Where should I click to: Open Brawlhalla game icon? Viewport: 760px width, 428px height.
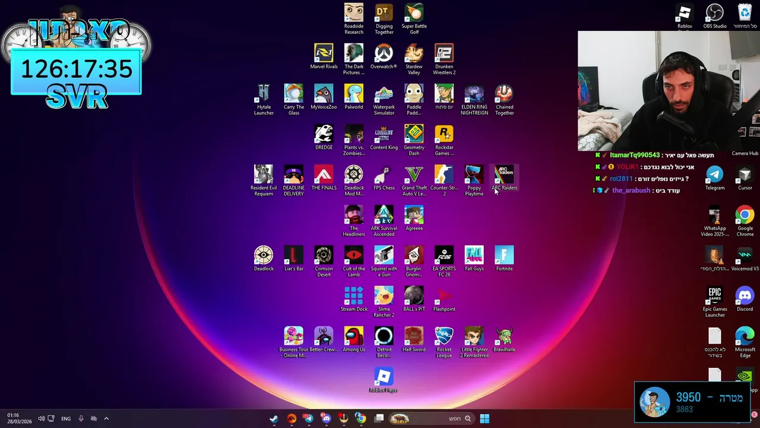(504, 339)
